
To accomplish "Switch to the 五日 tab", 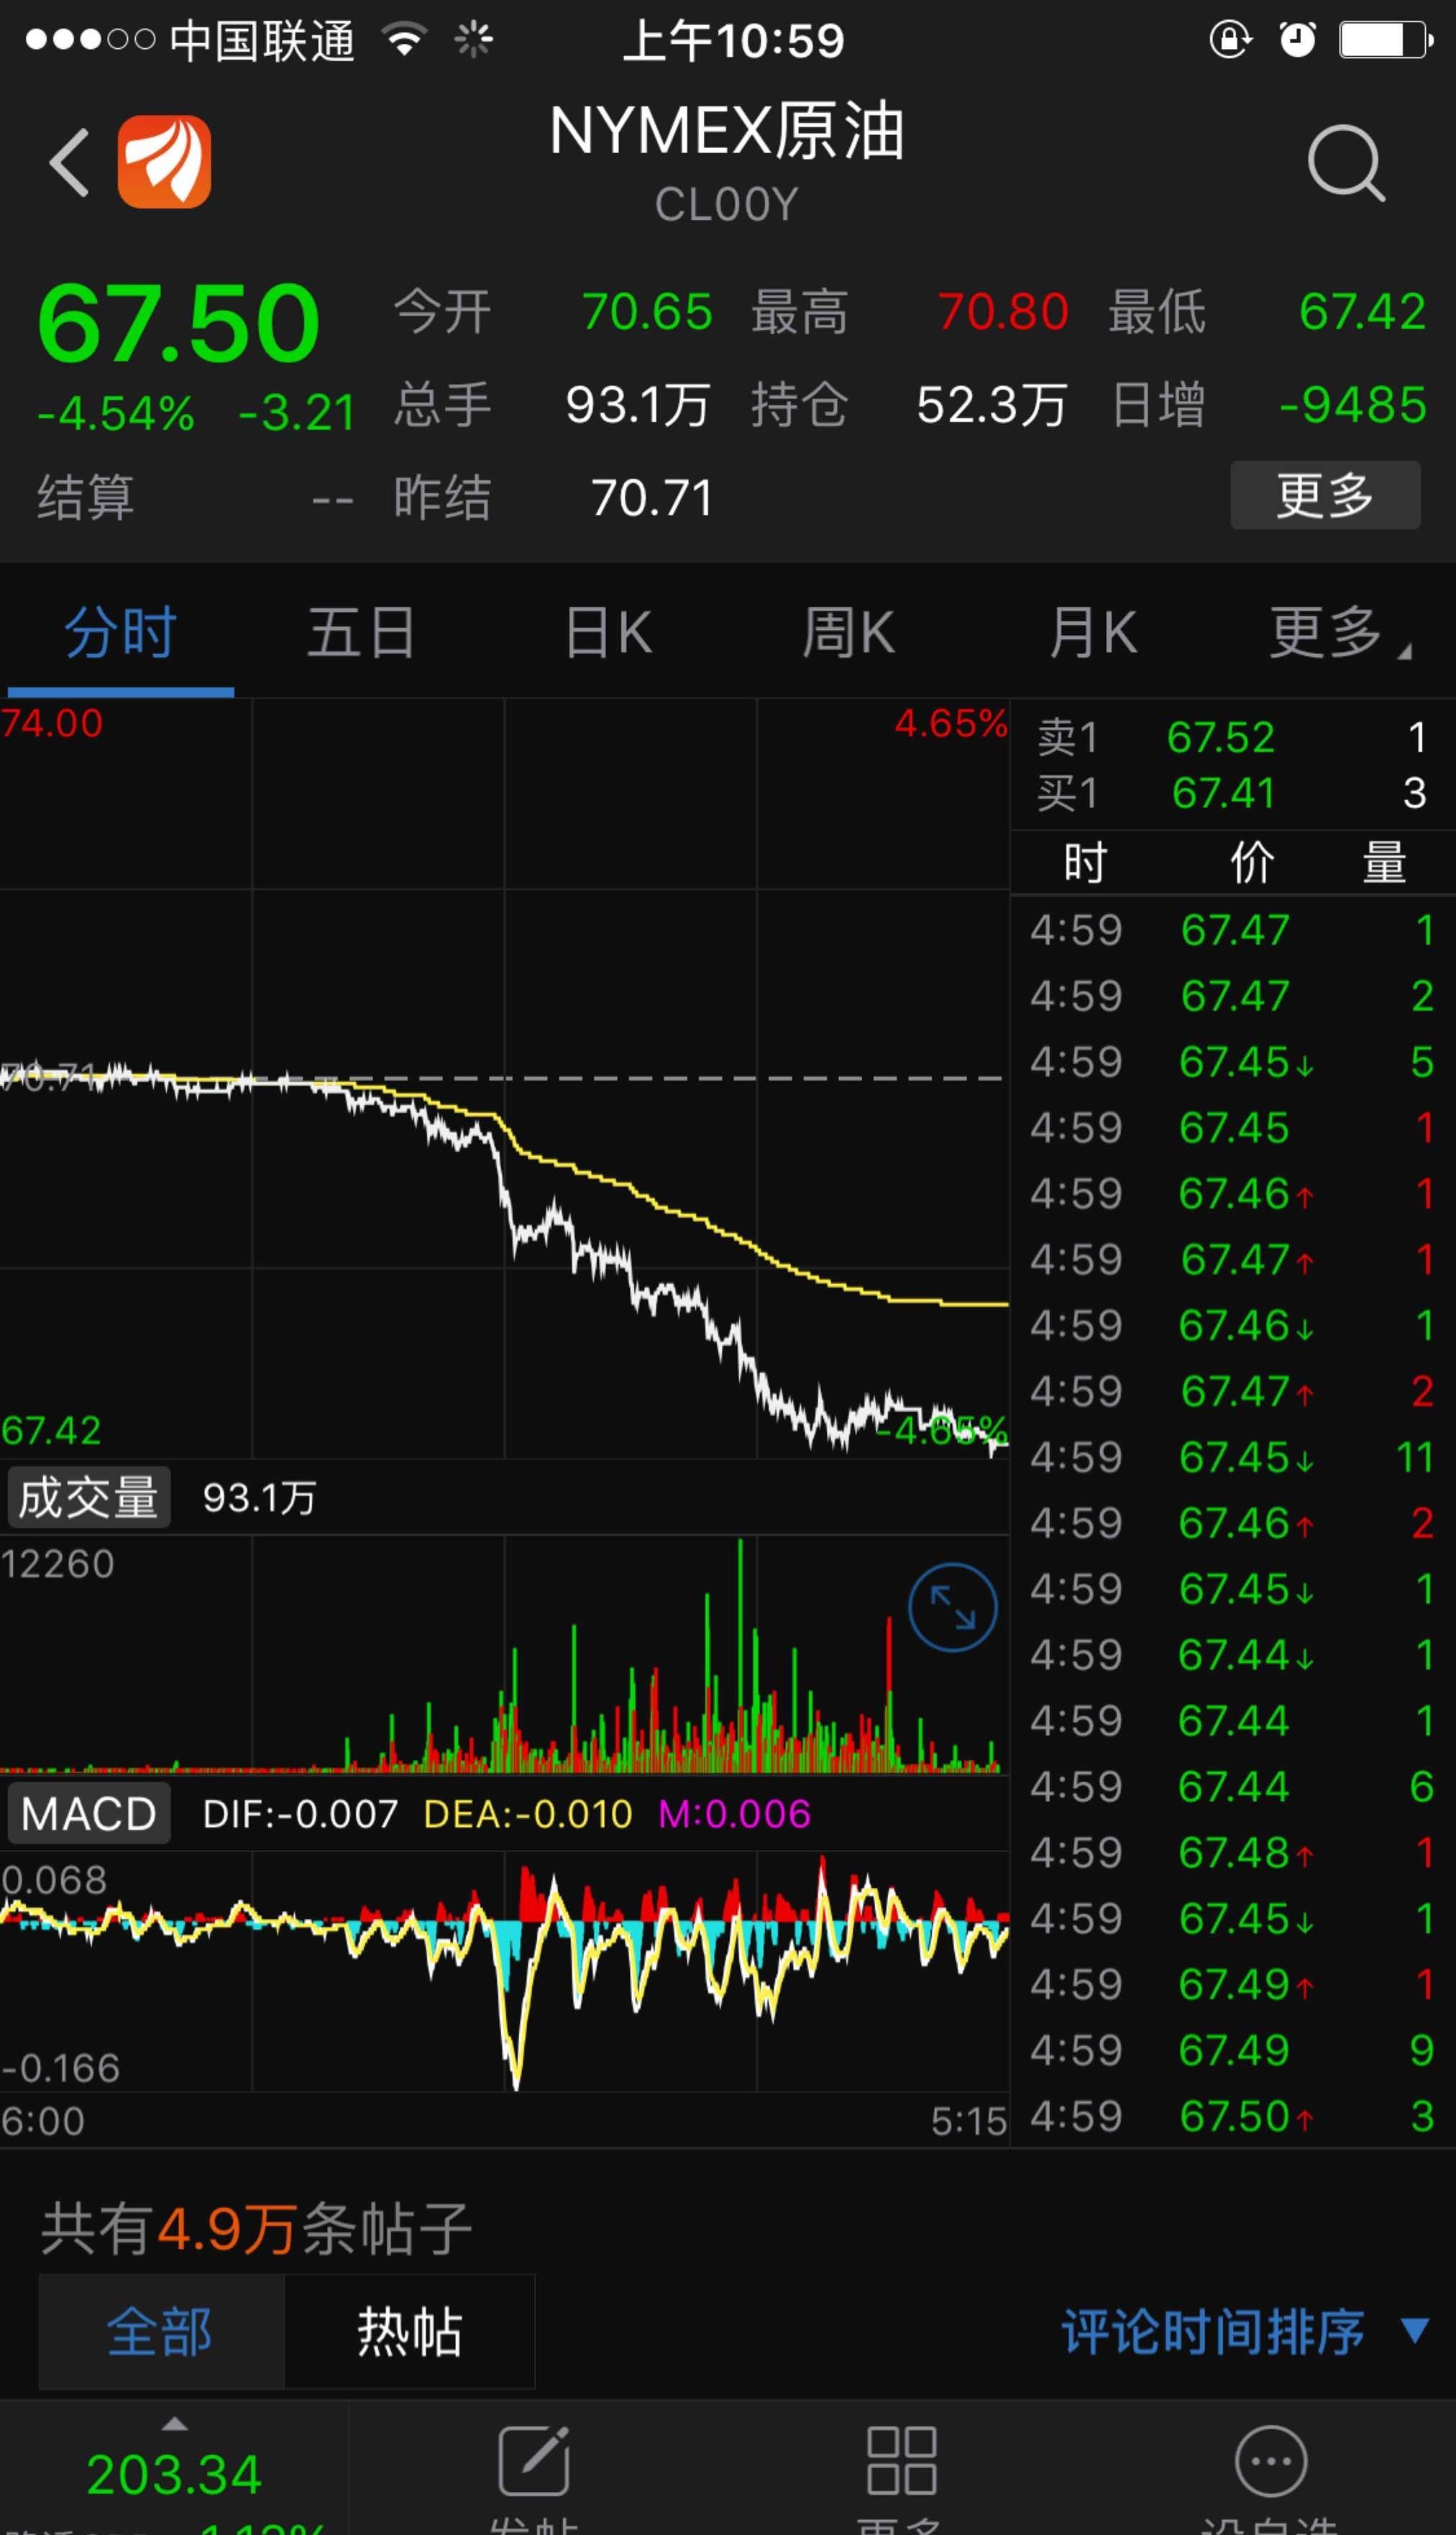I will [x=361, y=633].
